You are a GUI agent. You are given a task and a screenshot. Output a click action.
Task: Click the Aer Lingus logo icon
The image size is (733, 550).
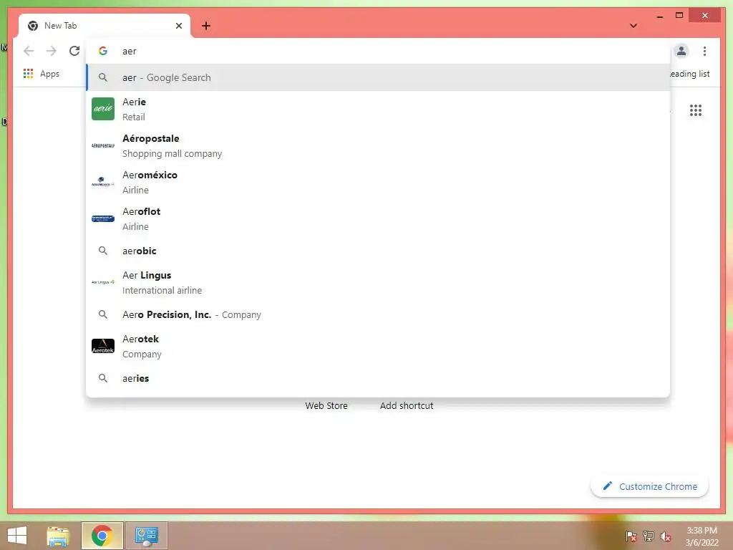coord(103,282)
